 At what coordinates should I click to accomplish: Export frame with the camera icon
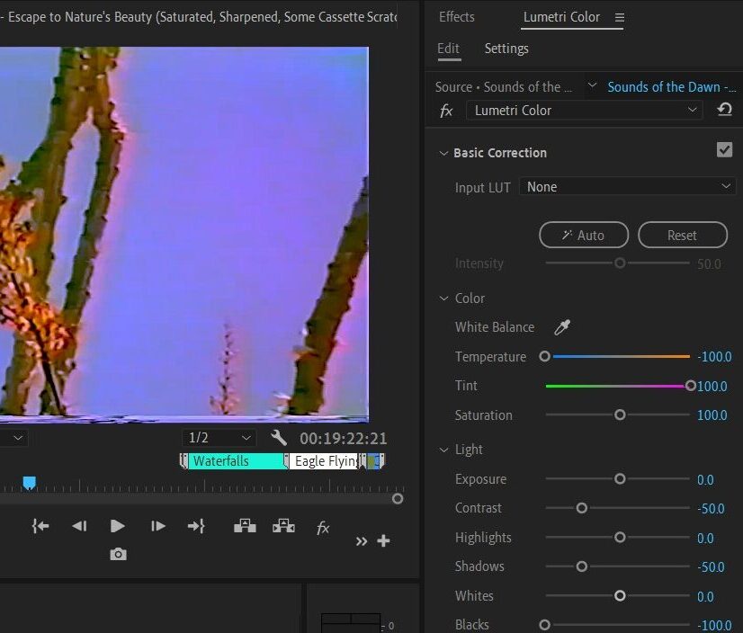click(x=118, y=554)
